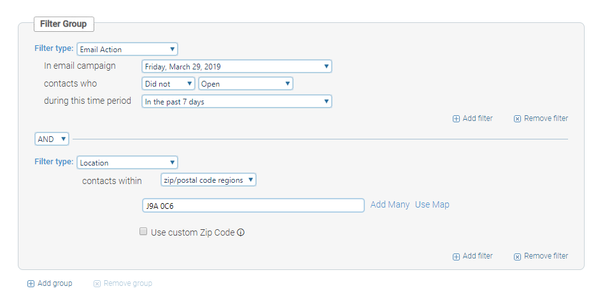Click the custom Zip Code info icon
This screenshot has height=291, width=598.
click(x=241, y=232)
